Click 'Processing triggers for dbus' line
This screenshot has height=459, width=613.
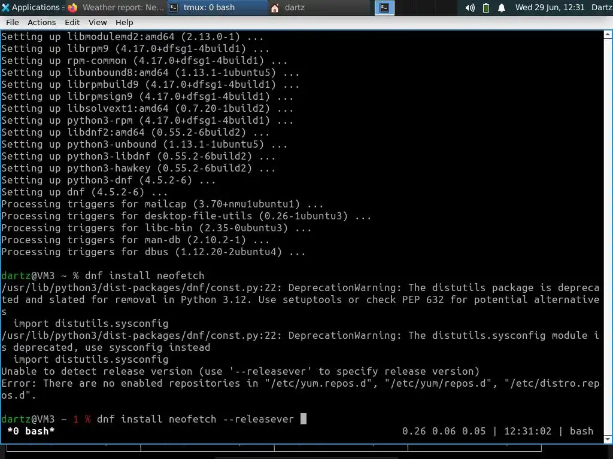153,252
